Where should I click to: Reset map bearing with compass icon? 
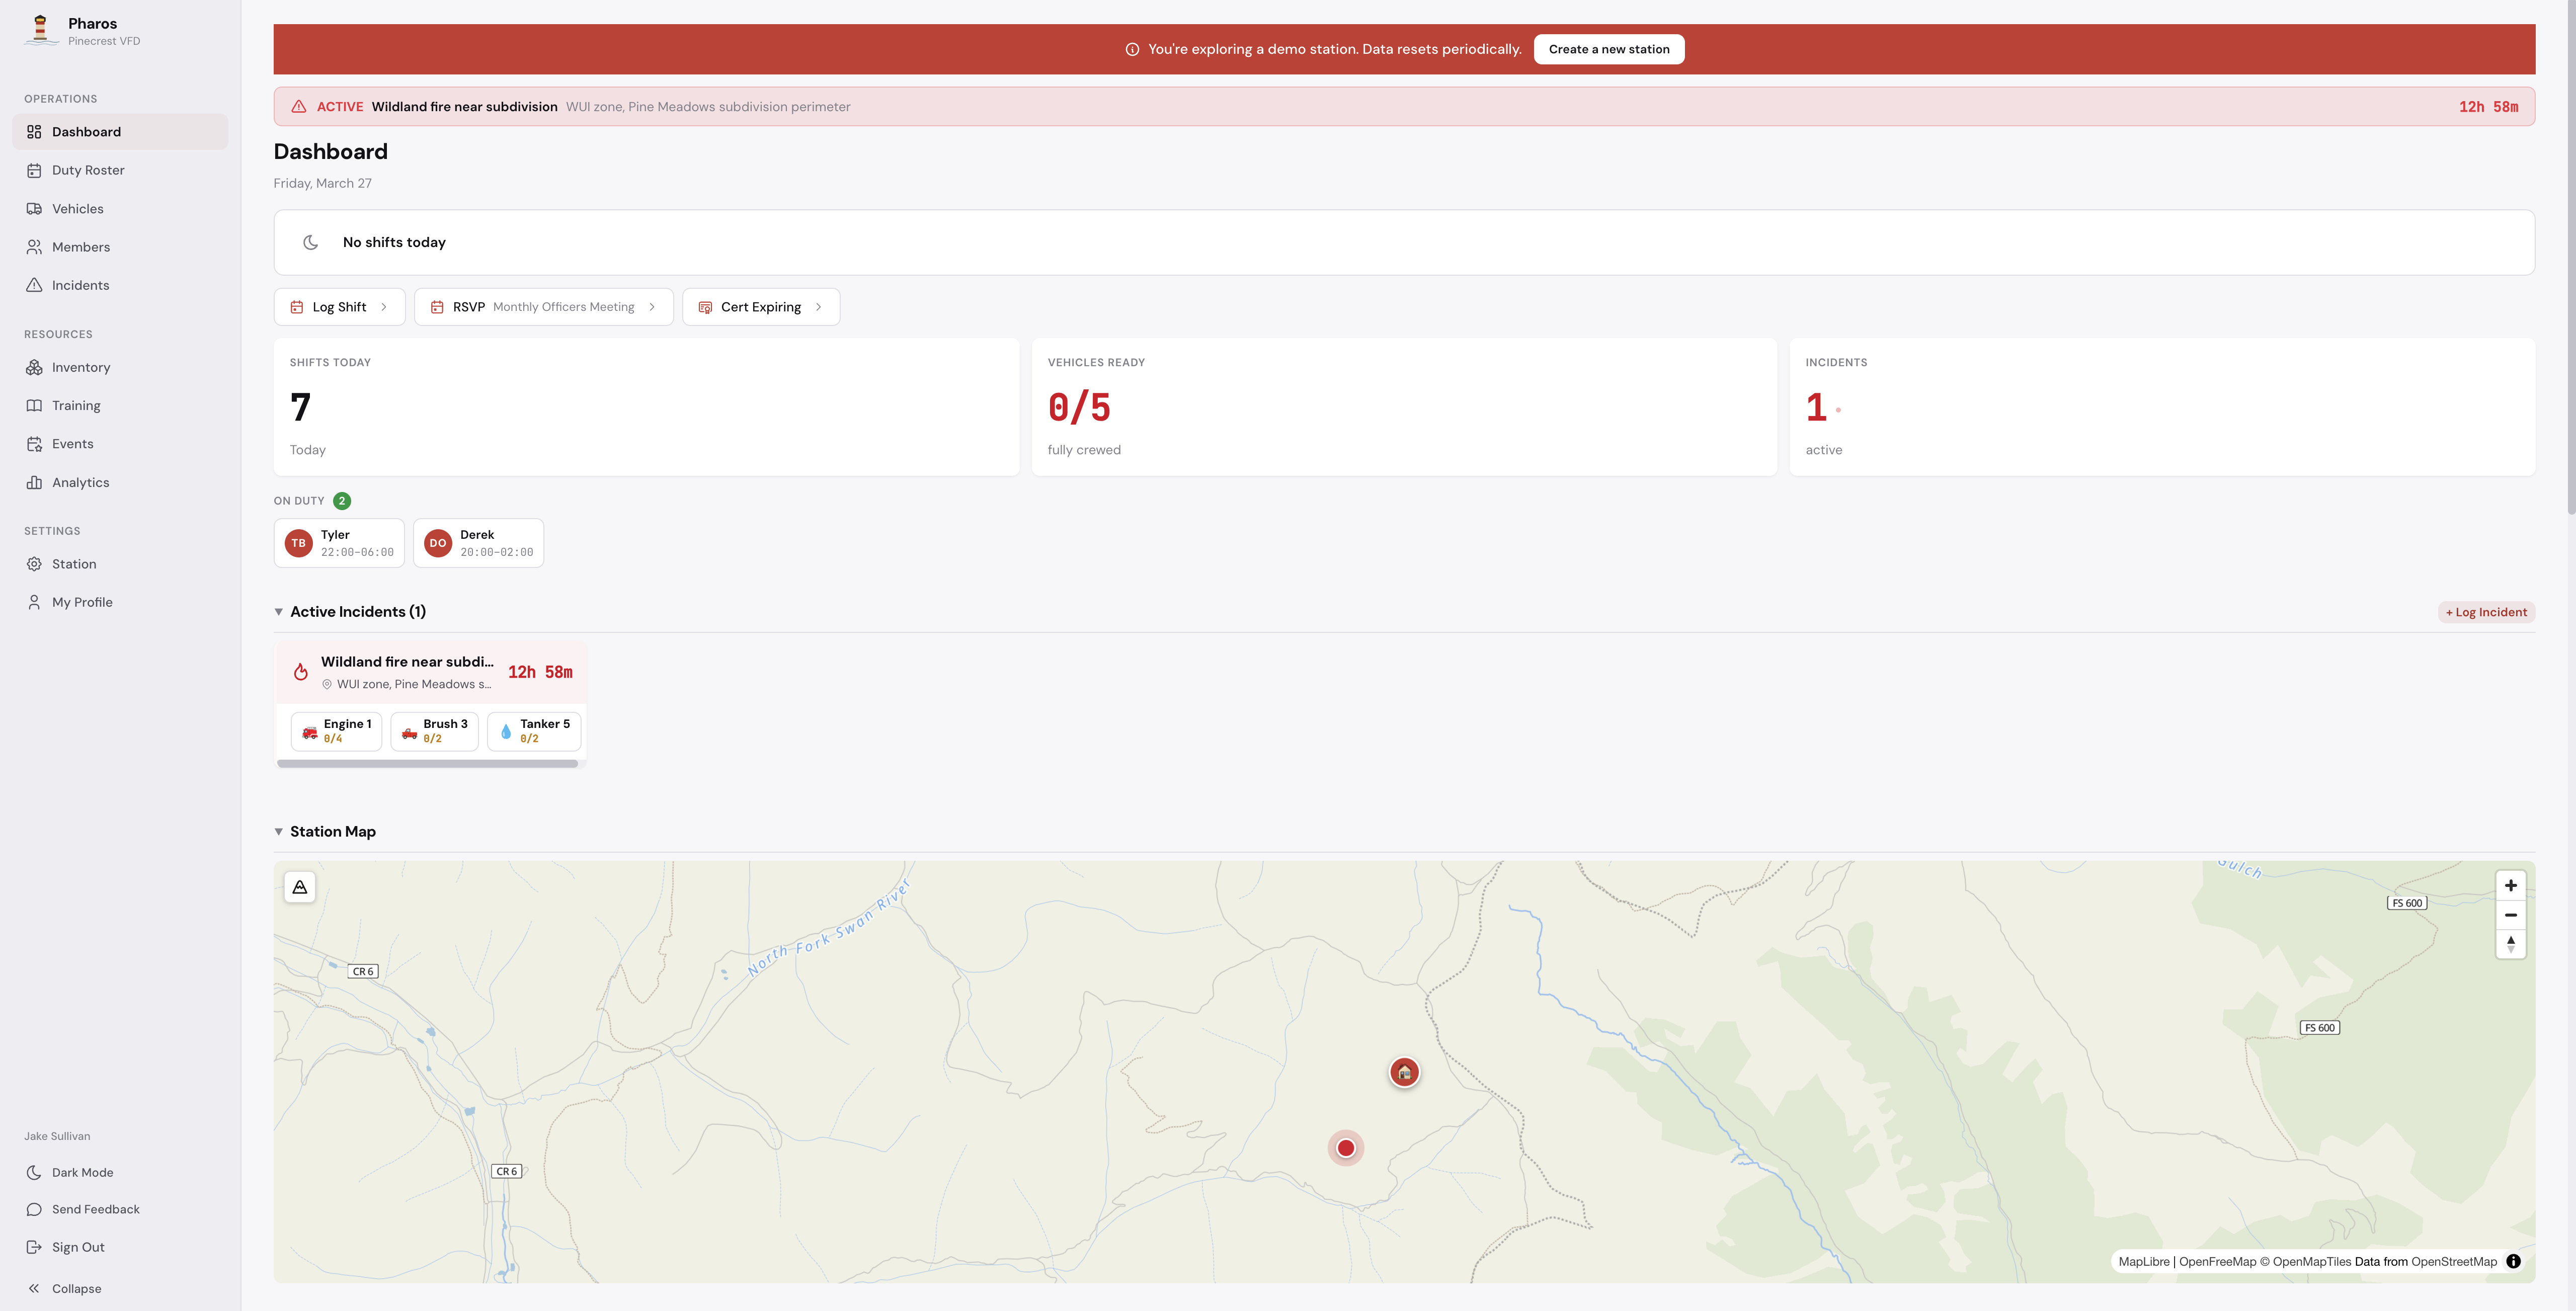click(2510, 944)
